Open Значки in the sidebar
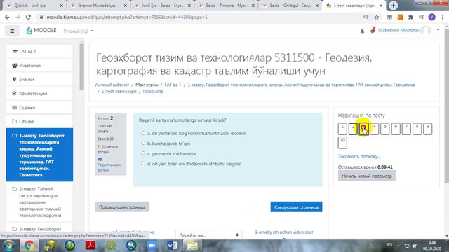Image resolution: width=449 pixels, height=252 pixels. point(39,79)
